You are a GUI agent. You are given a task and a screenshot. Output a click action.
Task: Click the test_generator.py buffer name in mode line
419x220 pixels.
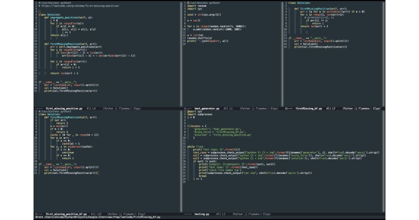[x=207, y=108]
